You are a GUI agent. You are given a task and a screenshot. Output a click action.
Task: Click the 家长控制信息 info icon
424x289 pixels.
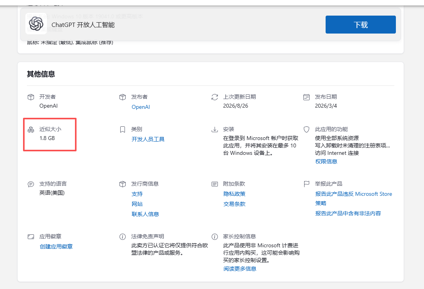[215, 237]
